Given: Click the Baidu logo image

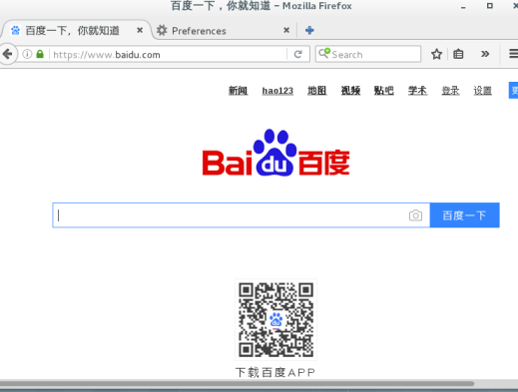Looking at the screenshot, I should coord(275,153).
